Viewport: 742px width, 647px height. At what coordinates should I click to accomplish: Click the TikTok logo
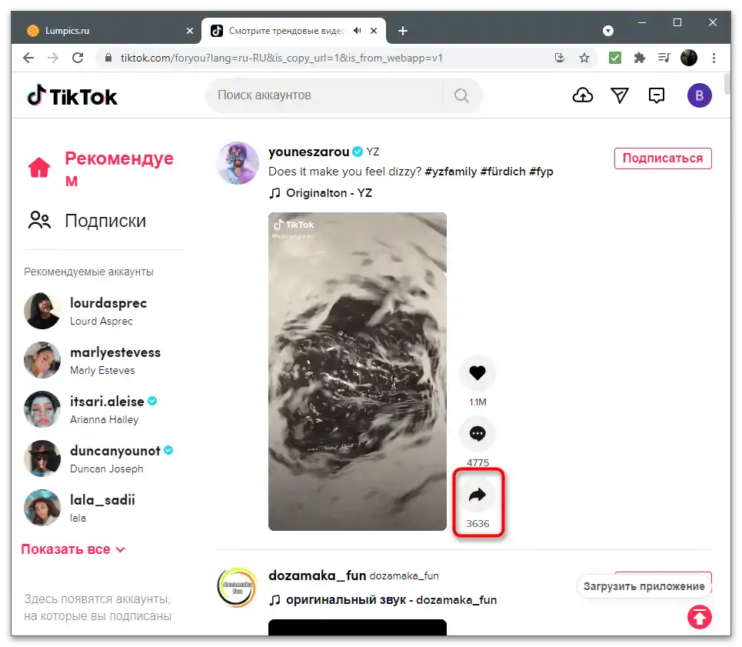[72, 96]
